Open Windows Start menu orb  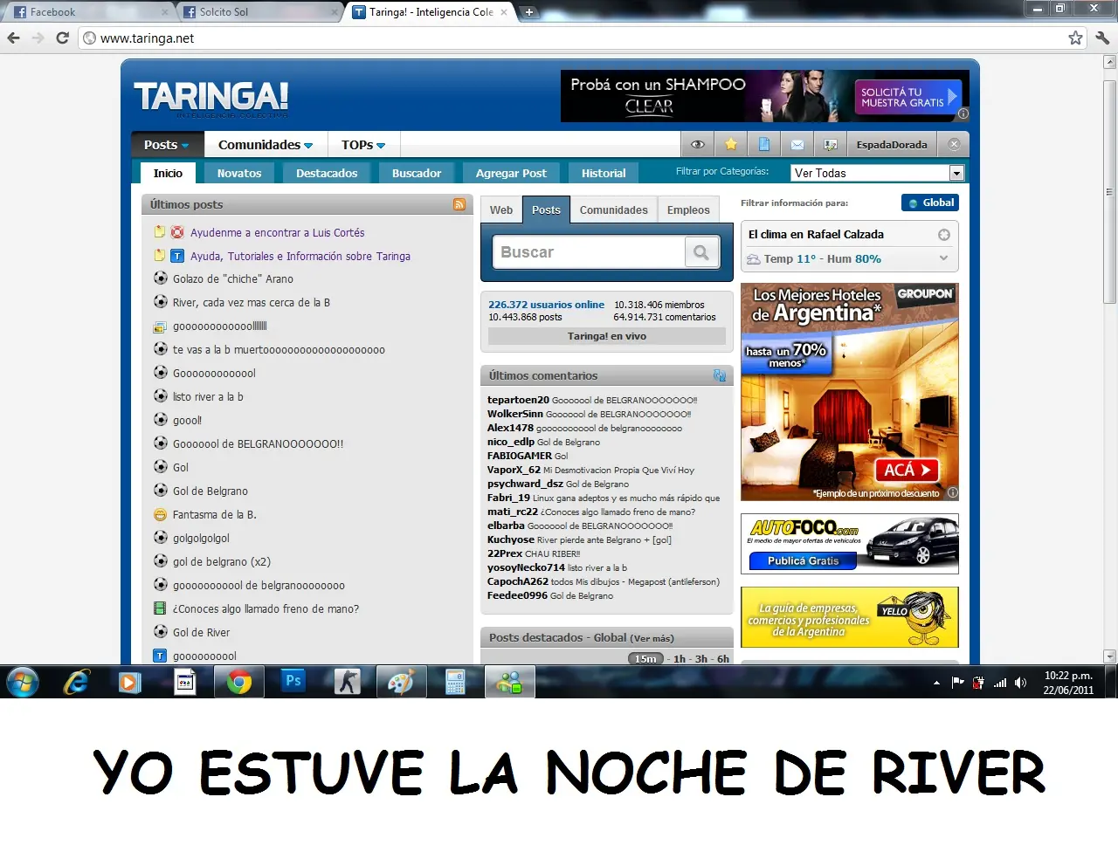23,682
